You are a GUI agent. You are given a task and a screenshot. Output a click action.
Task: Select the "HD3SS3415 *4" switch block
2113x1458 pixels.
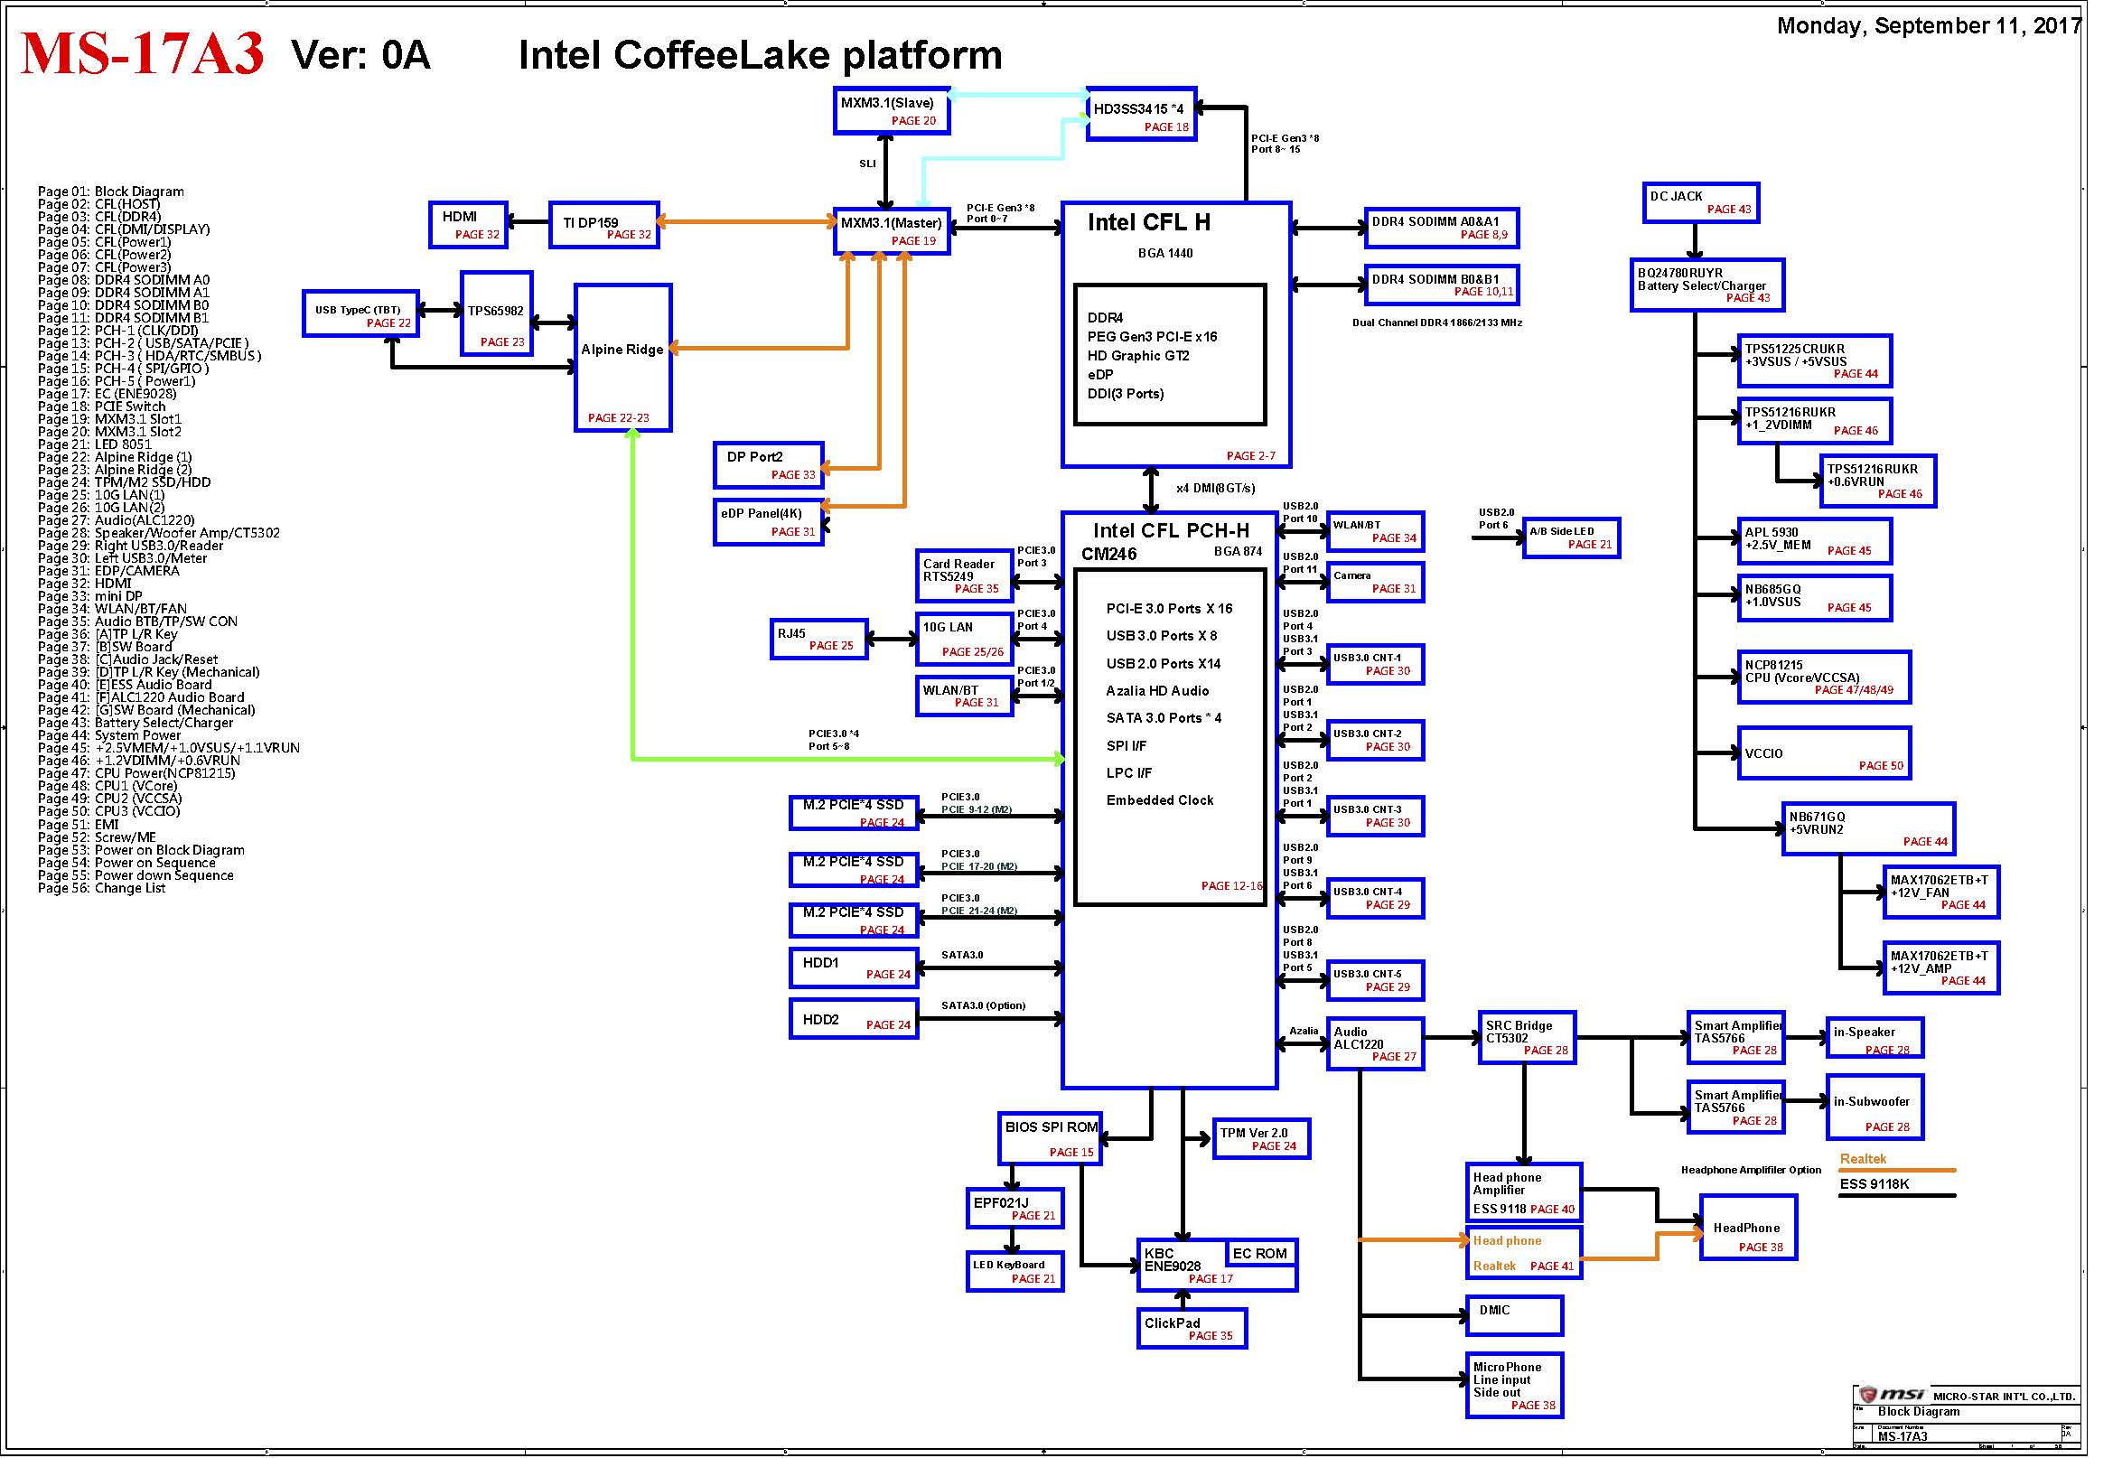(1142, 114)
